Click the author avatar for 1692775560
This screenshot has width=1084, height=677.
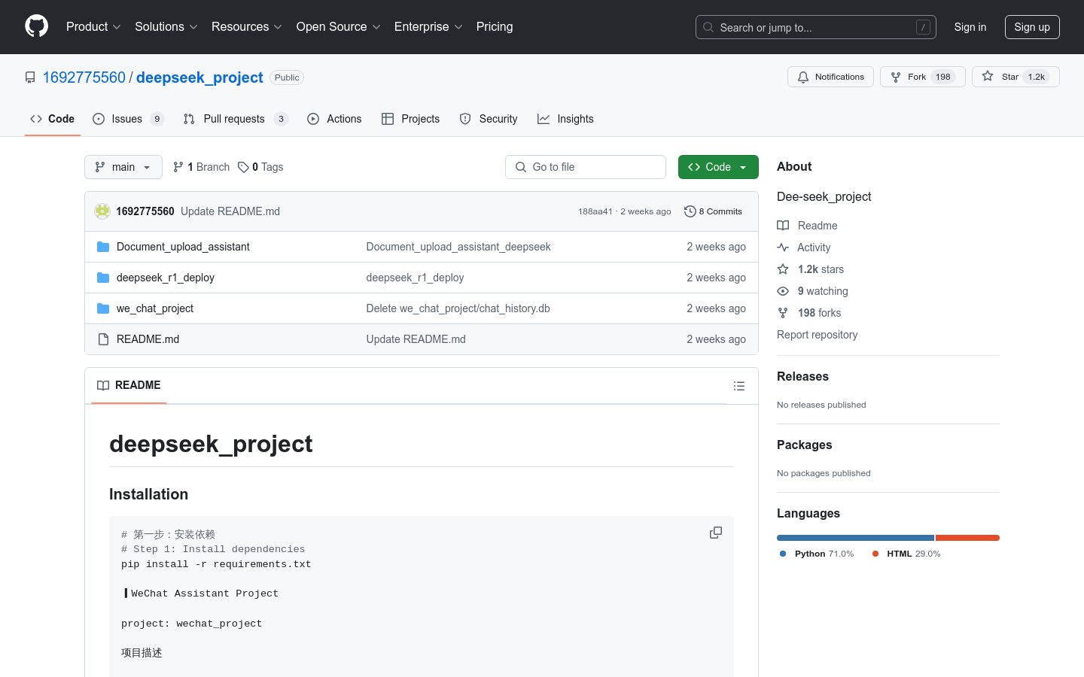(x=102, y=211)
